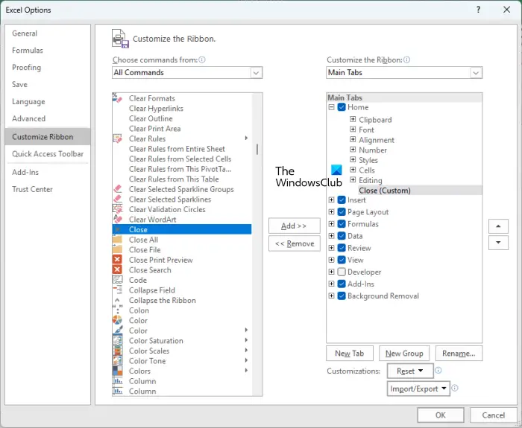Disable the Background Removal checkbox

pyautogui.click(x=342, y=296)
